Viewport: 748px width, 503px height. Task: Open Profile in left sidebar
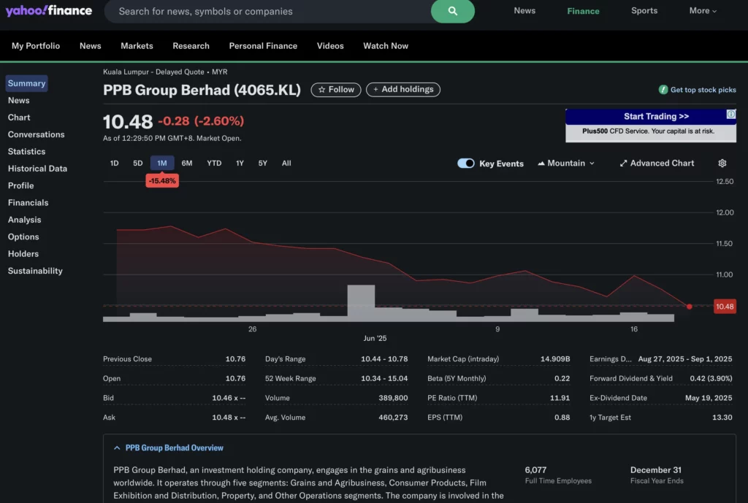tap(20, 185)
